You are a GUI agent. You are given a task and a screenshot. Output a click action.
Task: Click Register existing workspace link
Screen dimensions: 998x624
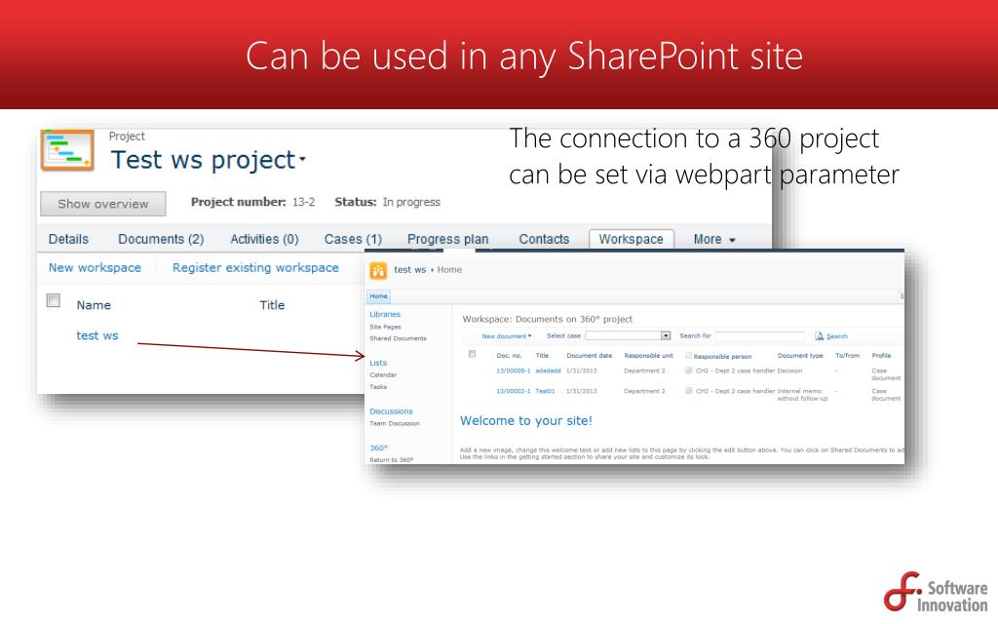pyautogui.click(x=255, y=268)
